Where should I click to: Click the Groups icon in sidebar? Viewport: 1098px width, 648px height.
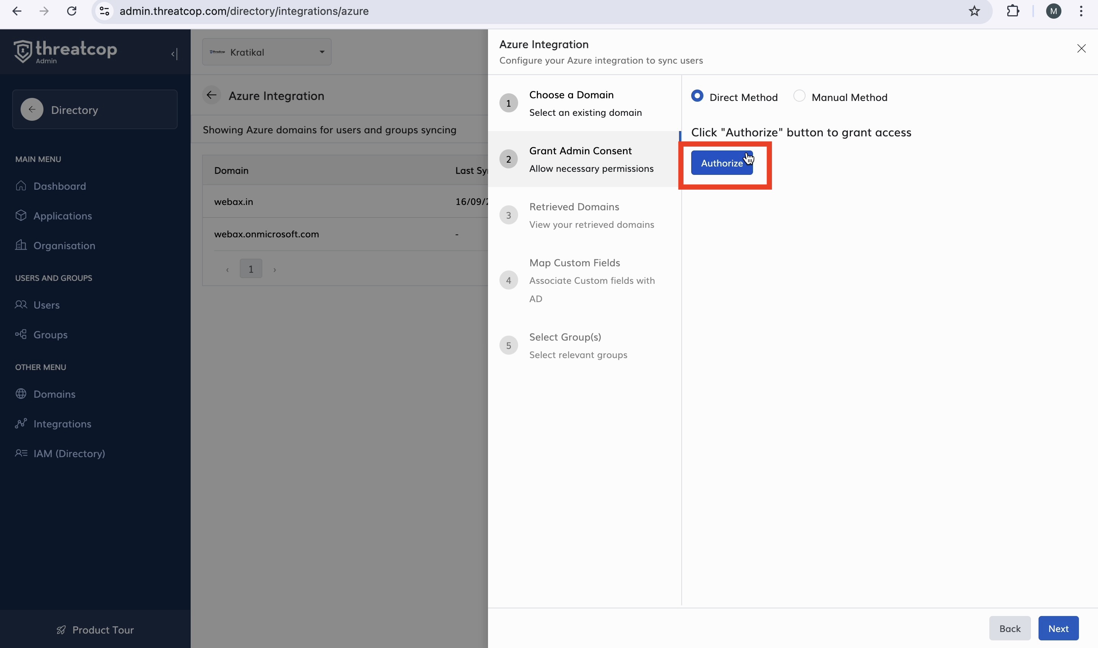[x=21, y=334]
